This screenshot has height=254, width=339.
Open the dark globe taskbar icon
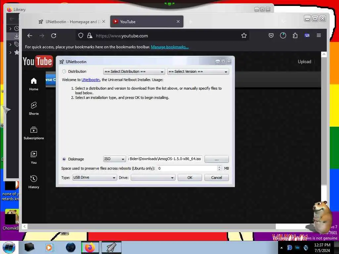click(71, 247)
